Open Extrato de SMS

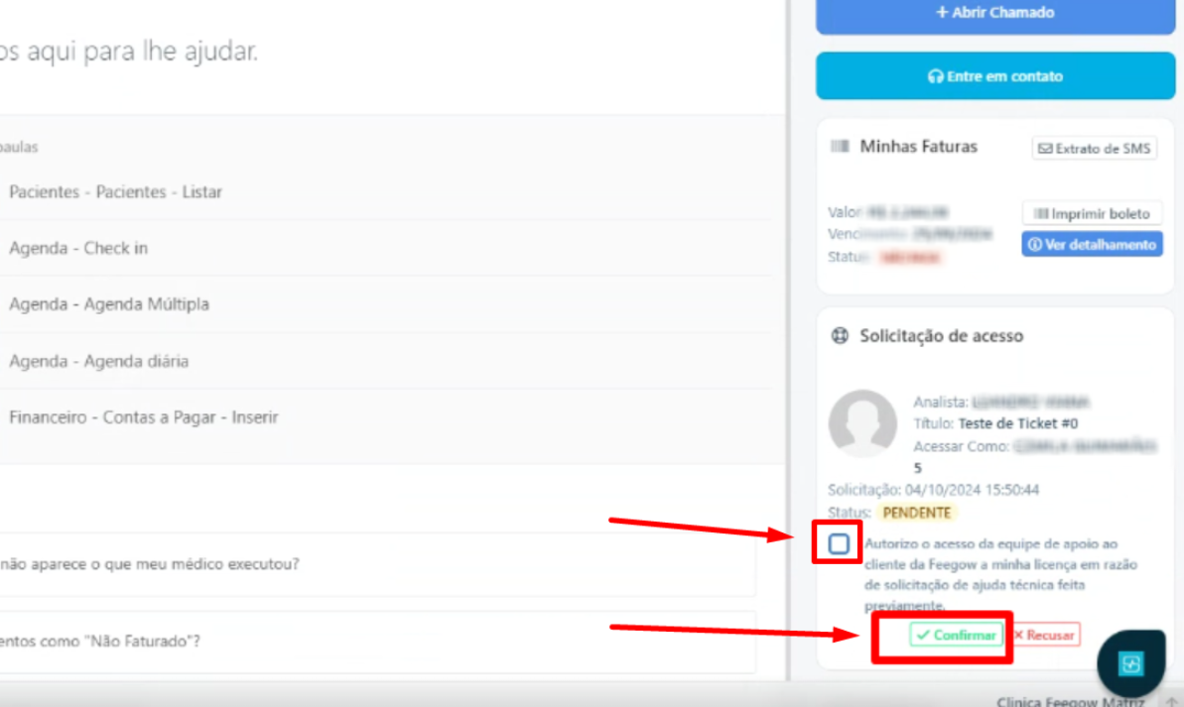coord(1094,149)
